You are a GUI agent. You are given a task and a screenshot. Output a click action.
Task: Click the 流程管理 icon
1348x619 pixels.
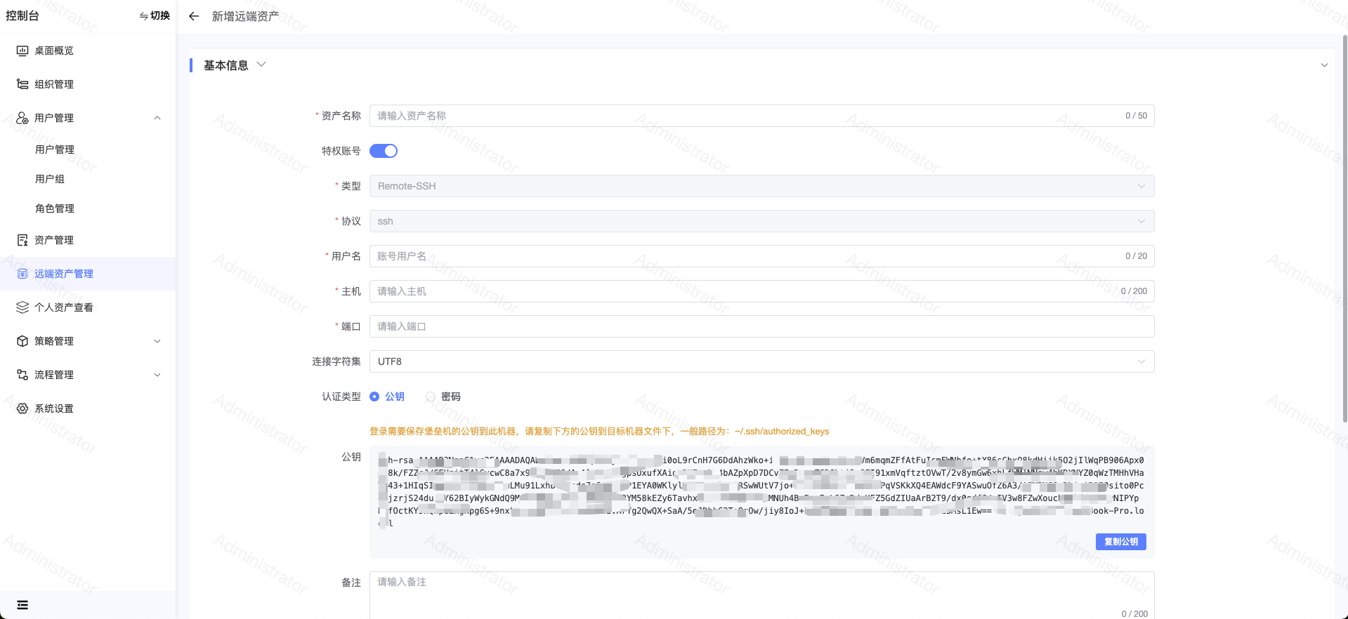[22, 375]
